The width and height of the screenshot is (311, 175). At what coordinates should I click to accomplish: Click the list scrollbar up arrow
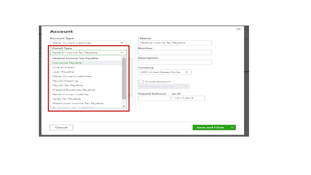click(x=124, y=57)
